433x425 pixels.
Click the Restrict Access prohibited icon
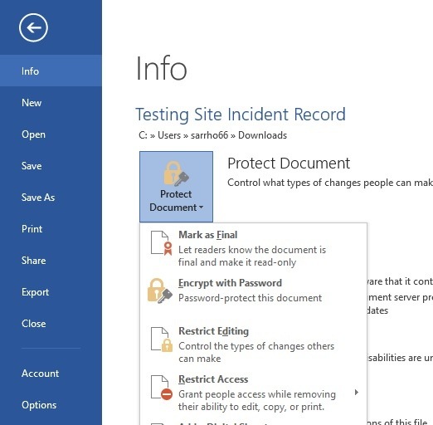coord(162,388)
